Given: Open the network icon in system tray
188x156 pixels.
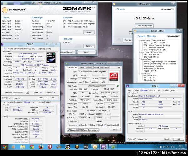Looking at the screenshot, I should [168, 147].
